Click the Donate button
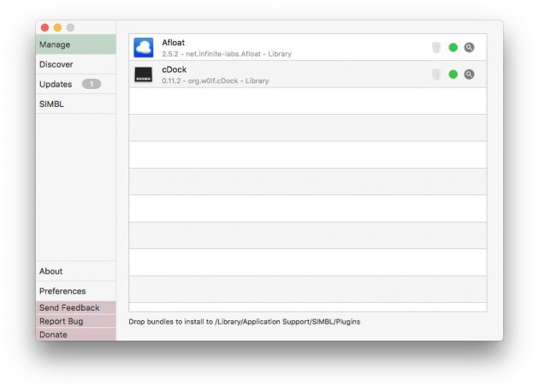The width and height of the screenshot is (539, 392). pos(75,335)
